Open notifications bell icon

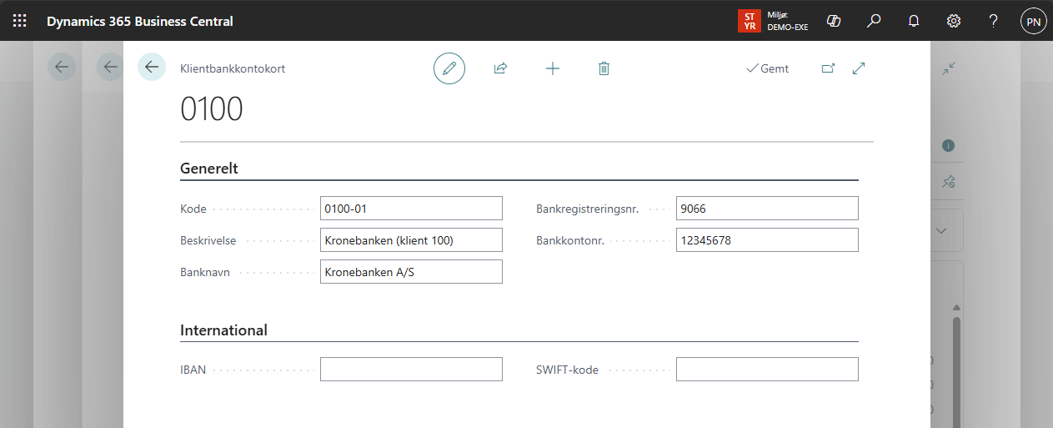(914, 21)
